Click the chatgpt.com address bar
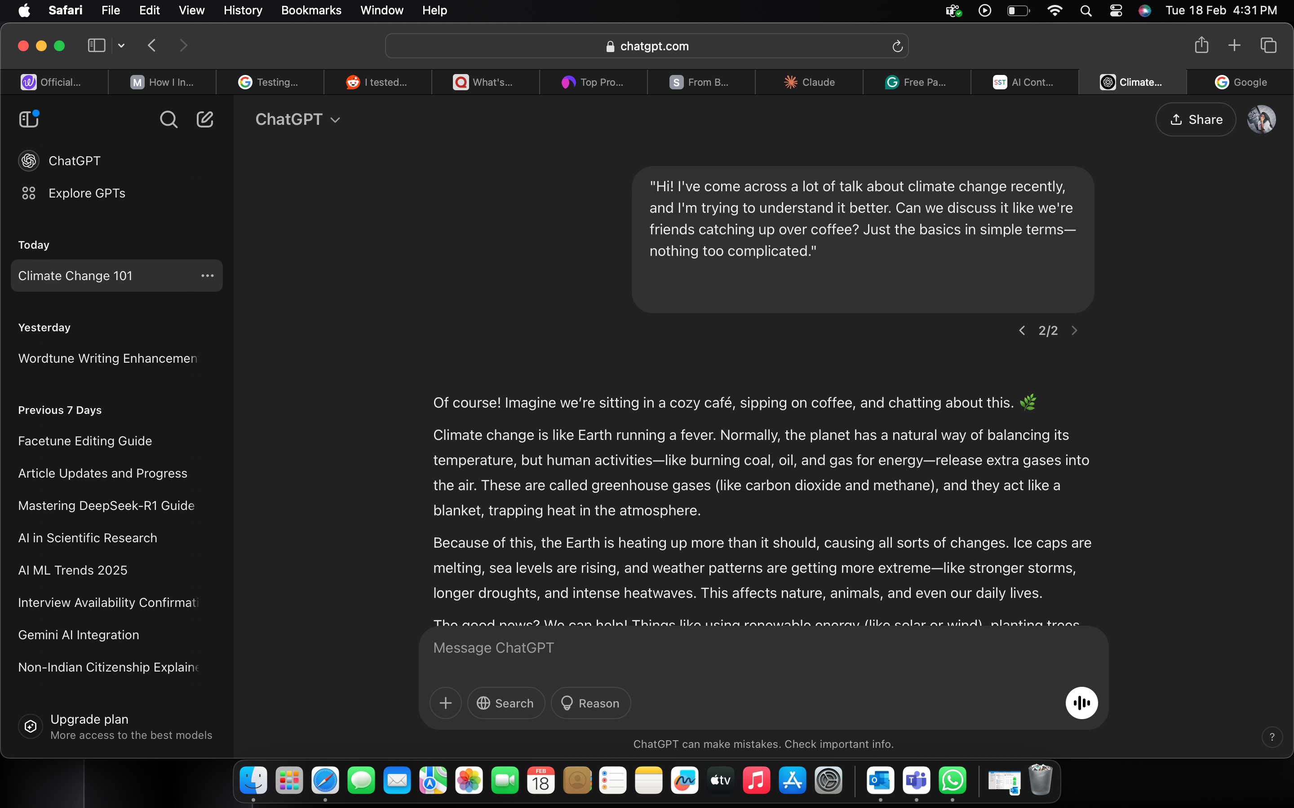 647,47
